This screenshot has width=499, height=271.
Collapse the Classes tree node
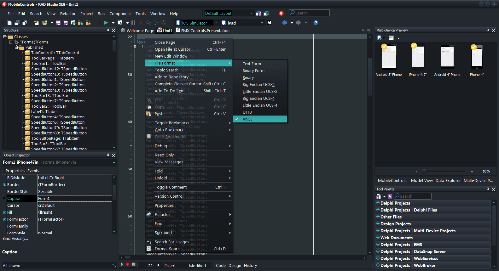point(5,37)
